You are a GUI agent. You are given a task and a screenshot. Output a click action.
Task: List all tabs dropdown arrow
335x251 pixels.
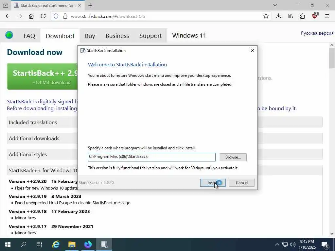[x=275, y=5]
